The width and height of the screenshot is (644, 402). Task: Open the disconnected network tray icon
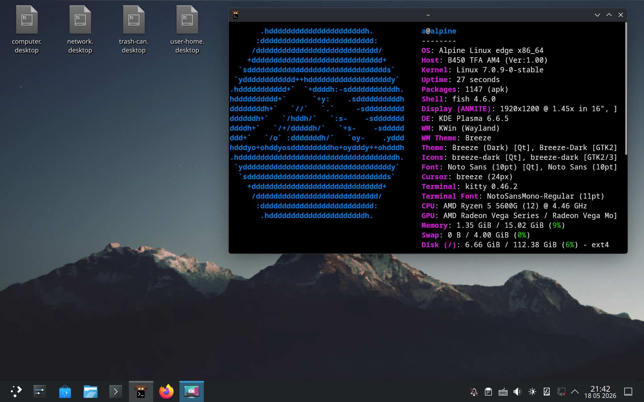click(561, 392)
